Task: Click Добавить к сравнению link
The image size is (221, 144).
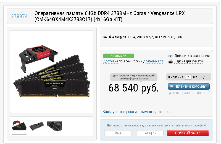Action: (x=192, y=56)
